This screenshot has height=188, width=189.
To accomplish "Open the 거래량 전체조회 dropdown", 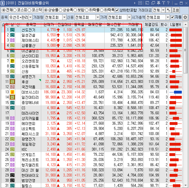I will [65, 17].
